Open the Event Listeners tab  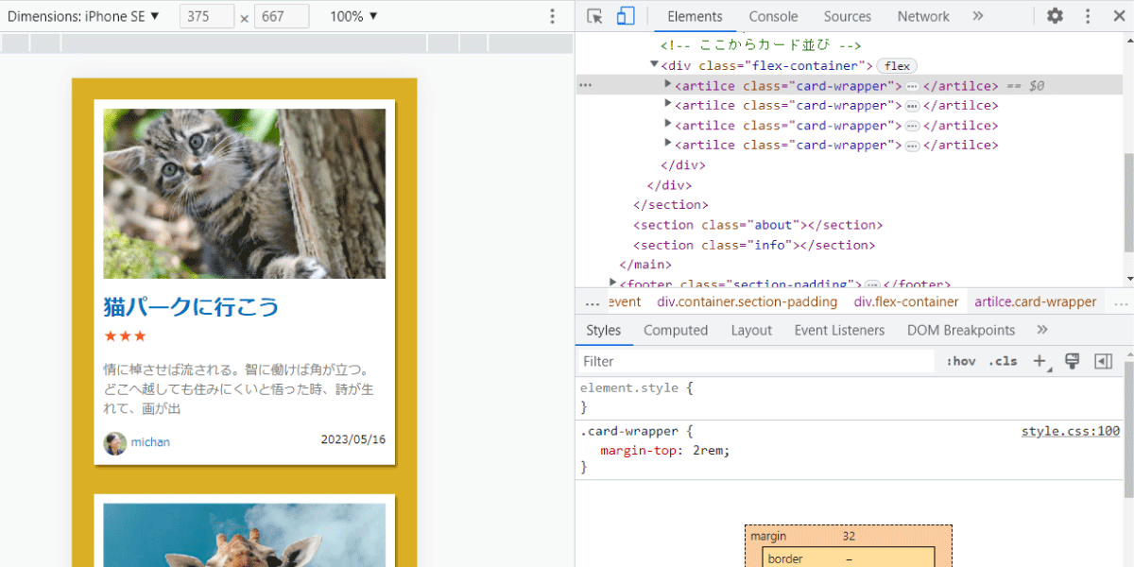[839, 330]
